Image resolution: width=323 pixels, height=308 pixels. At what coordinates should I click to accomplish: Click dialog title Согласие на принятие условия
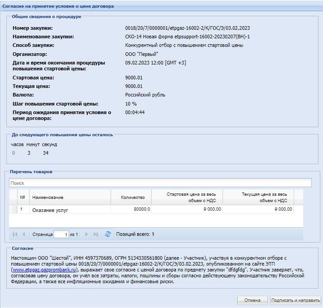58,6
